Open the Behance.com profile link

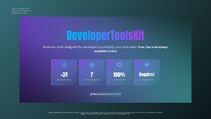point(19,13)
